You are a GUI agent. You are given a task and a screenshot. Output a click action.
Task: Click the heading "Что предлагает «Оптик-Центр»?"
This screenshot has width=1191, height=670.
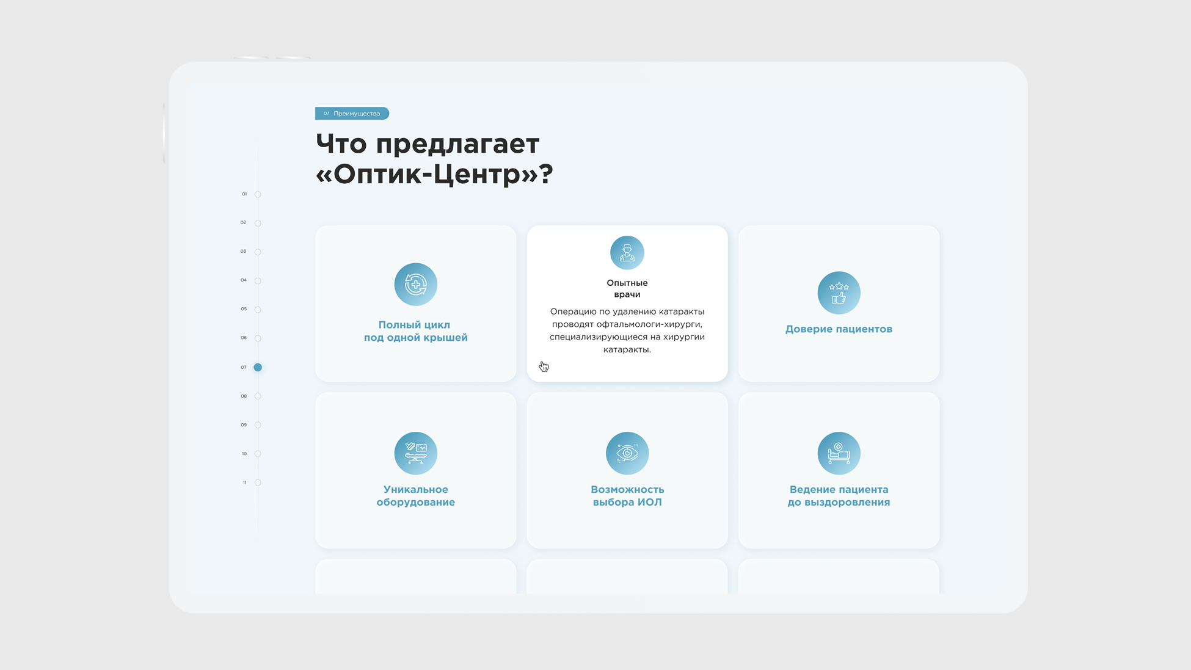[x=434, y=159]
